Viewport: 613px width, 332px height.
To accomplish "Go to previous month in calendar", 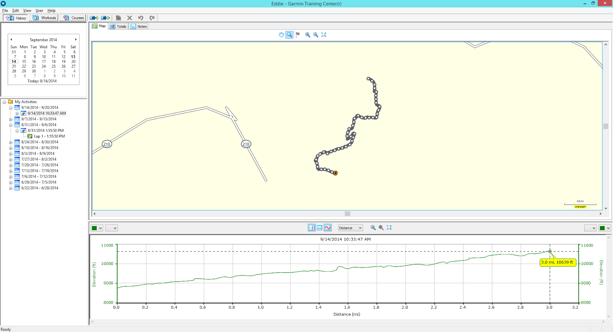I will pyautogui.click(x=11, y=39).
